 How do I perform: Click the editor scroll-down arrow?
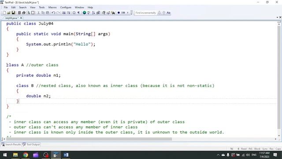[279, 136]
